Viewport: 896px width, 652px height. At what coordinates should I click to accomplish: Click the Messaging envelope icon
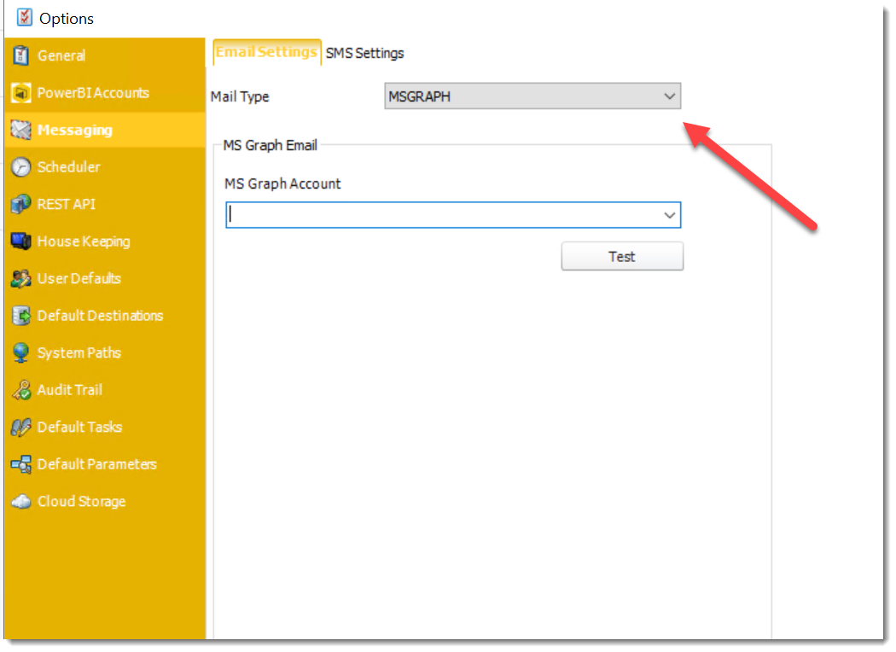tap(21, 131)
